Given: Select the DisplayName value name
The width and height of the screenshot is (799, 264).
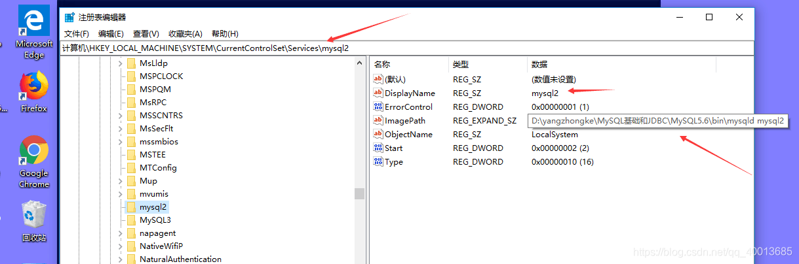Looking at the screenshot, I should point(410,93).
